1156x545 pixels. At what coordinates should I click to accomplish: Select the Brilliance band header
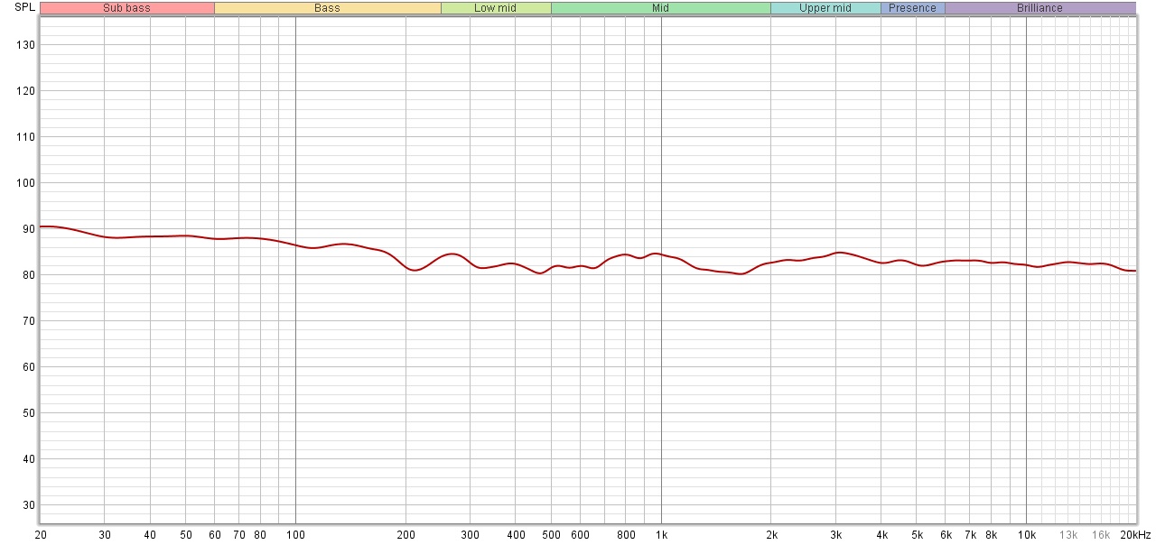click(x=1040, y=8)
